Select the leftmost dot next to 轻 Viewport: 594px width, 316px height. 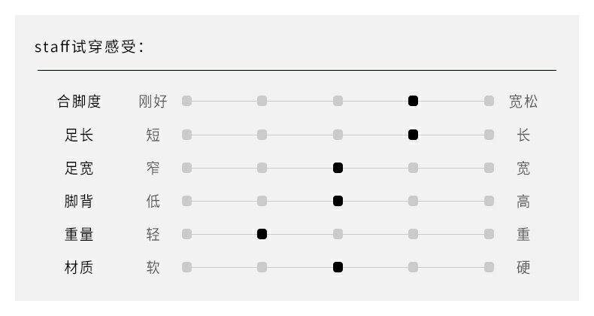pyautogui.click(x=186, y=234)
